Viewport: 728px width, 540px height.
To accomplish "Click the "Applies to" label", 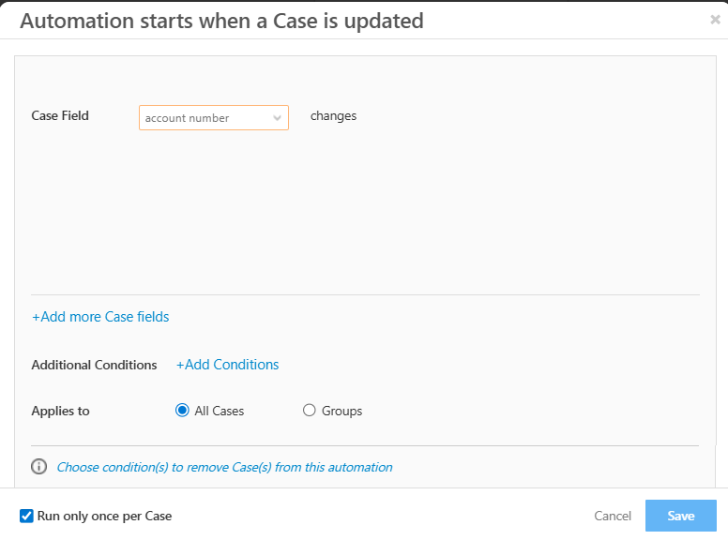I will (60, 411).
